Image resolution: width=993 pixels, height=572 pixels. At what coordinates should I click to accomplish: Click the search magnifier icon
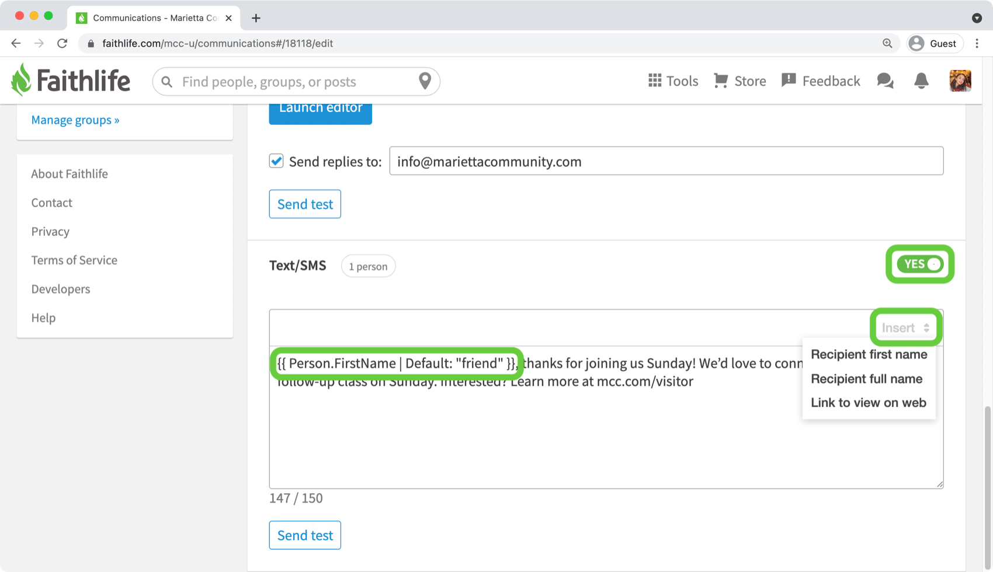(167, 82)
